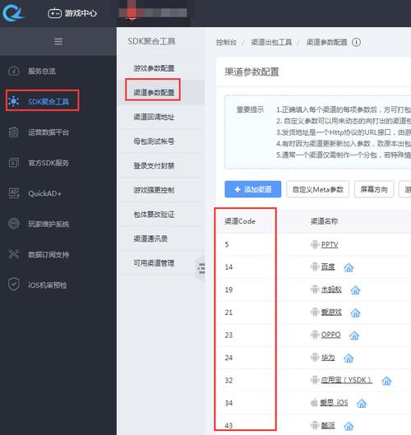Click channel code 32 cell

click(229, 381)
